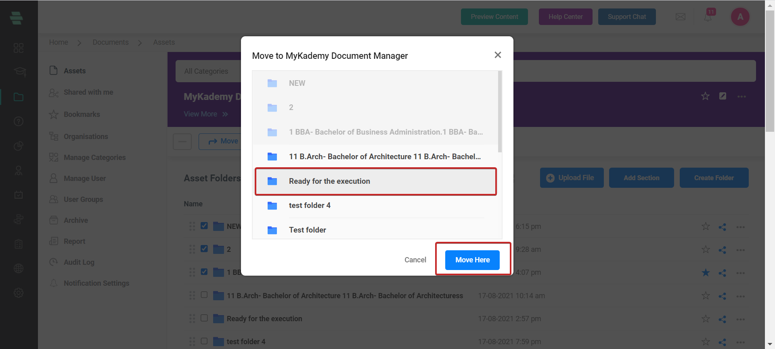Click share icon for NEW folder row
This screenshot has width=775, height=349.
(x=723, y=227)
